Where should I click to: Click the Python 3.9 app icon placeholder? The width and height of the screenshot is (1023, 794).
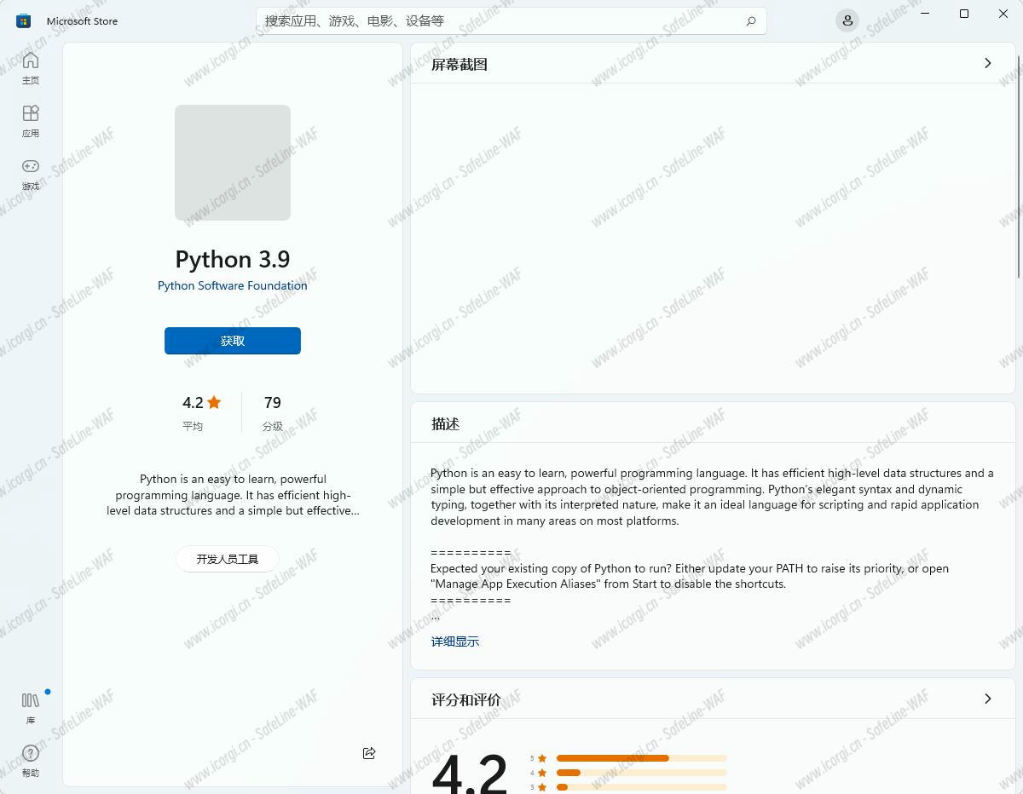(233, 163)
